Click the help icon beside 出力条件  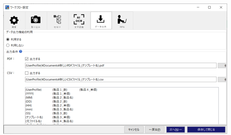pyautogui.click(x=21, y=51)
